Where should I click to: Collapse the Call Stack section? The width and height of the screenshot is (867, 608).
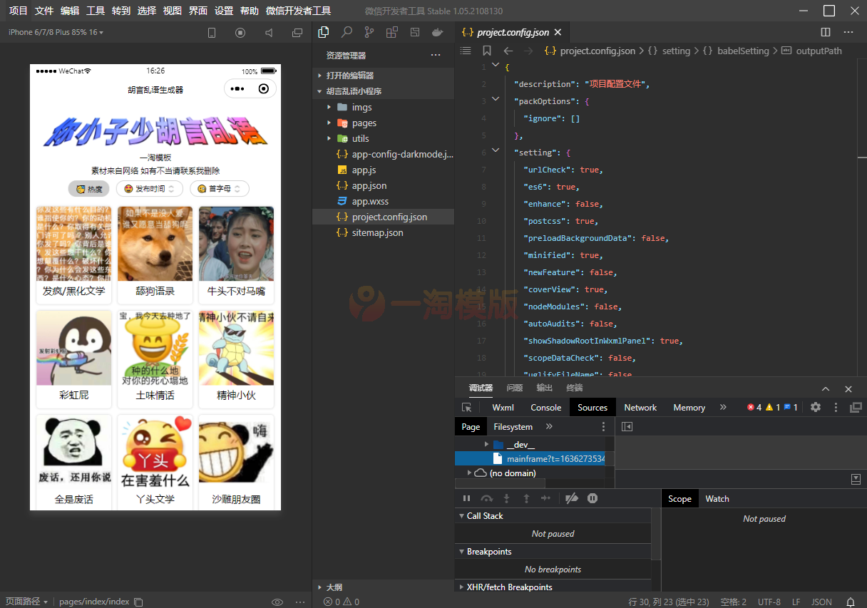[484, 515]
